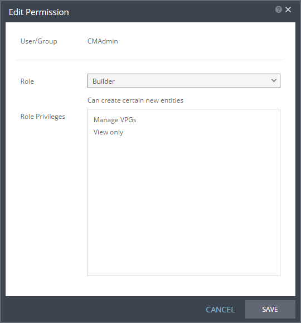Open the Role dropdown showing Builder
This screenshot has height=323, width=301.
pos(183,81)
